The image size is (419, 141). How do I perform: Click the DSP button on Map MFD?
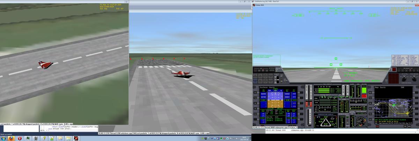coord(370,119)
